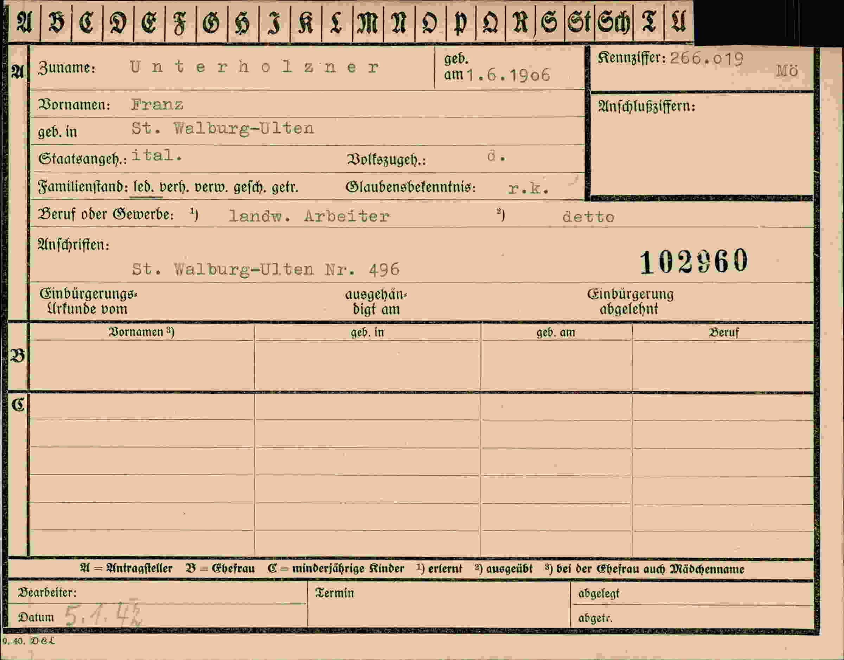Click the 'Vornamen 3)' table column header
The height and width of the screenshot is (660, 844).
(x=141, y=332)
